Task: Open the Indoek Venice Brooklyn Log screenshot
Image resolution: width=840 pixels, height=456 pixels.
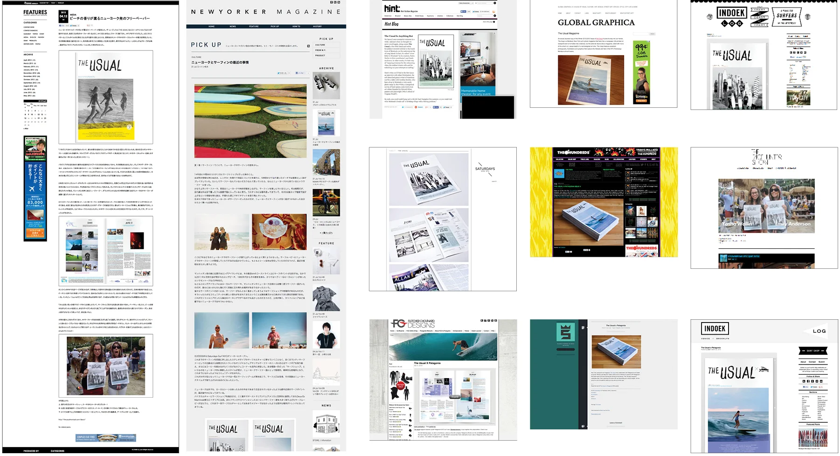Action: [x=764, y=386]
